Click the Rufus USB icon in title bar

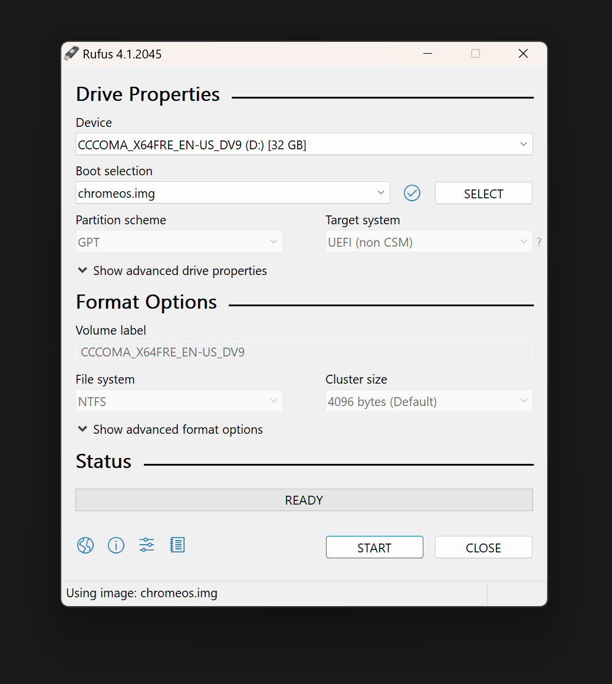(x=71, y=54)
